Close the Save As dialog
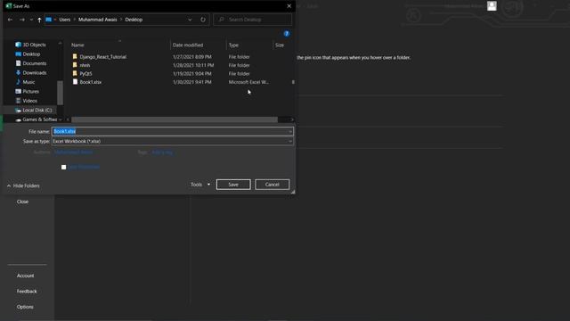Screen dimensions: 570x321 (289, 6)
